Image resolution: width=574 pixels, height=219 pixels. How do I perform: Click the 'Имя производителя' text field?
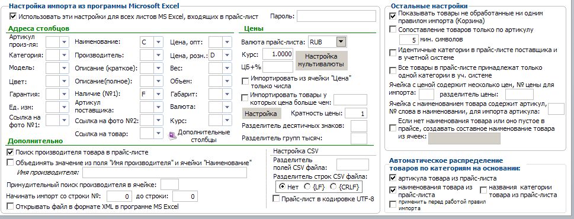tap(164, 173)
